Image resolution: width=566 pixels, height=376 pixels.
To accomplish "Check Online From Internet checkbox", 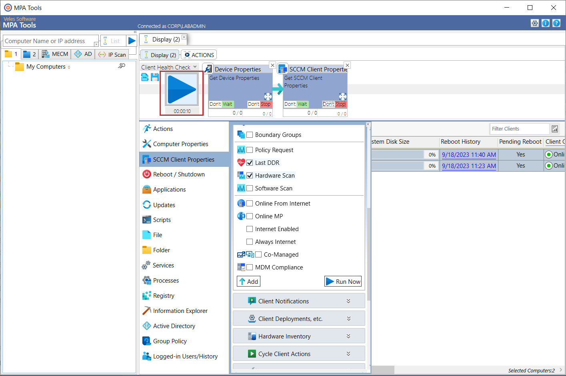I will pos(250,204).
